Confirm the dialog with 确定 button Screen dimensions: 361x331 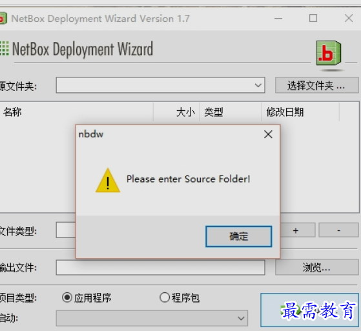pyautogui.click(x=239, y=236)
